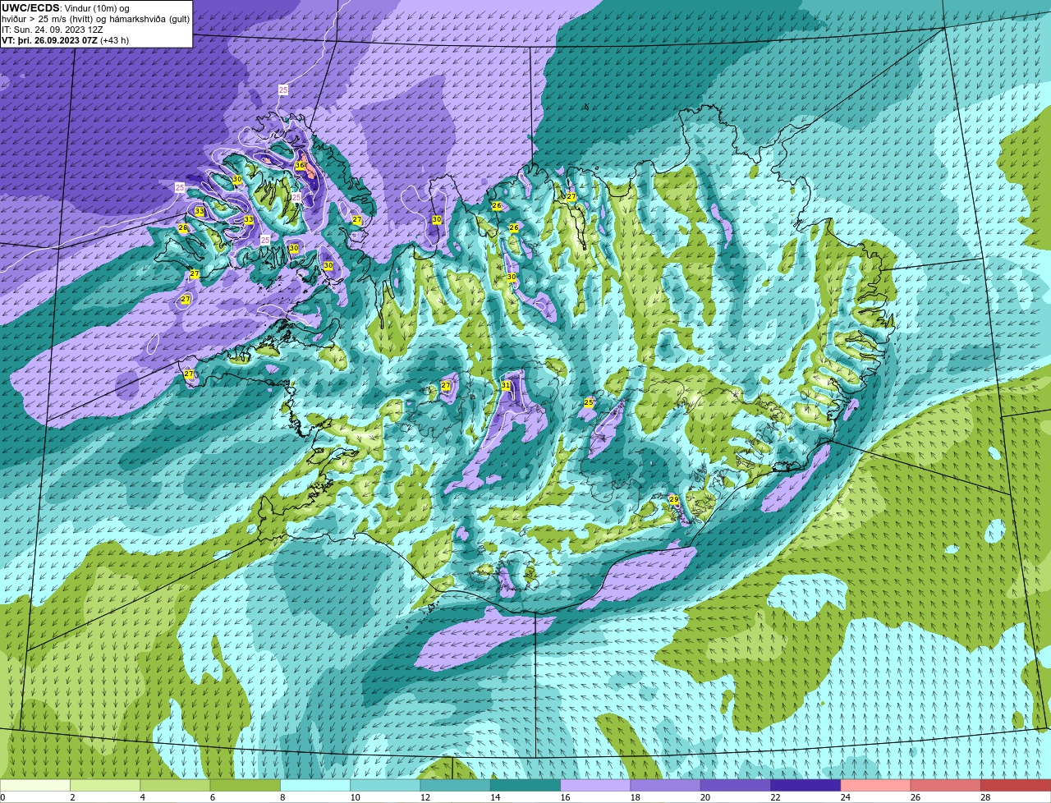Select the 18–20 m/s light purple legend swatch

tap(666, 785)
